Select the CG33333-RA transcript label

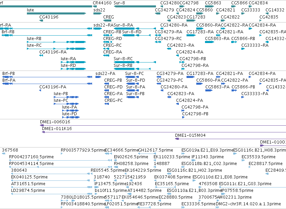(255, 45)
